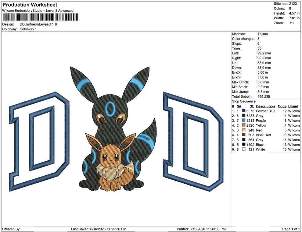Click the Powder Blue 6075 color swatch

pos(244,111)
